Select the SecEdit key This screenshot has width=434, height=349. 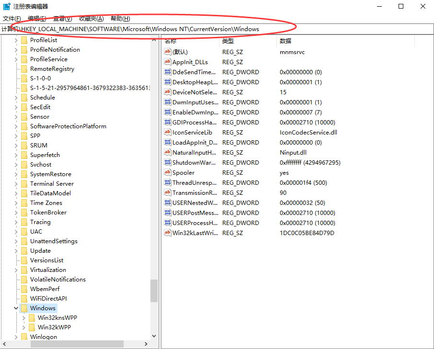(40, 107)
